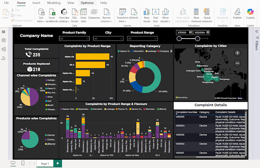Zoom out on the cities map
Viewport: 260px width, 168px height.
click(237, 63)
